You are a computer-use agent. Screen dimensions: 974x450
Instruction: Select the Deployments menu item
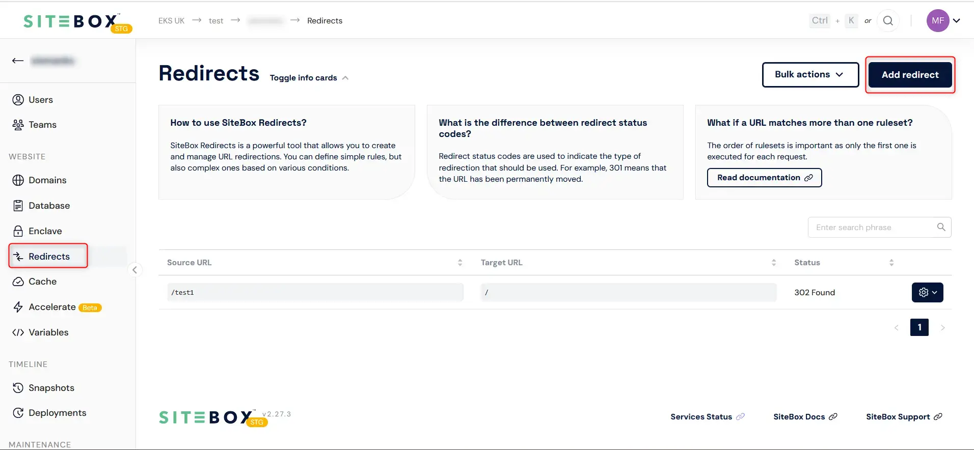coord(58,413)
